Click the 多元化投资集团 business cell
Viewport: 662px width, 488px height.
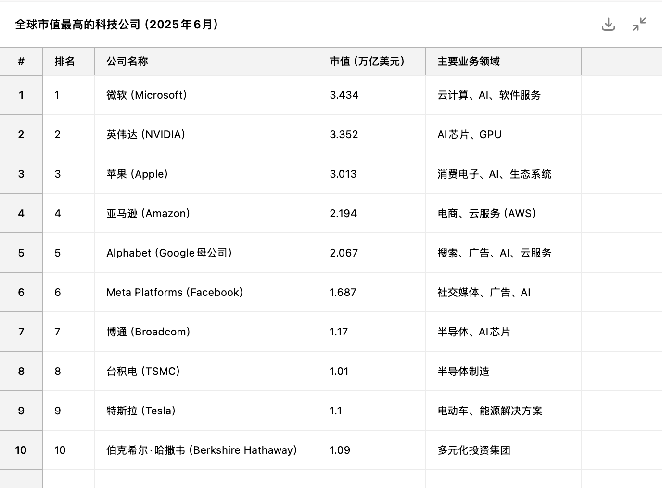click(x=504, y=450)
